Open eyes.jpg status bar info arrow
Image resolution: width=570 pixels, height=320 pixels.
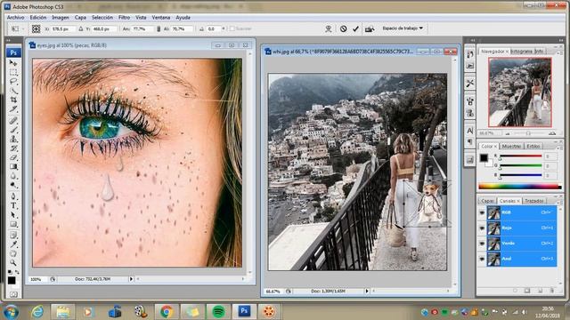(131, 279)
